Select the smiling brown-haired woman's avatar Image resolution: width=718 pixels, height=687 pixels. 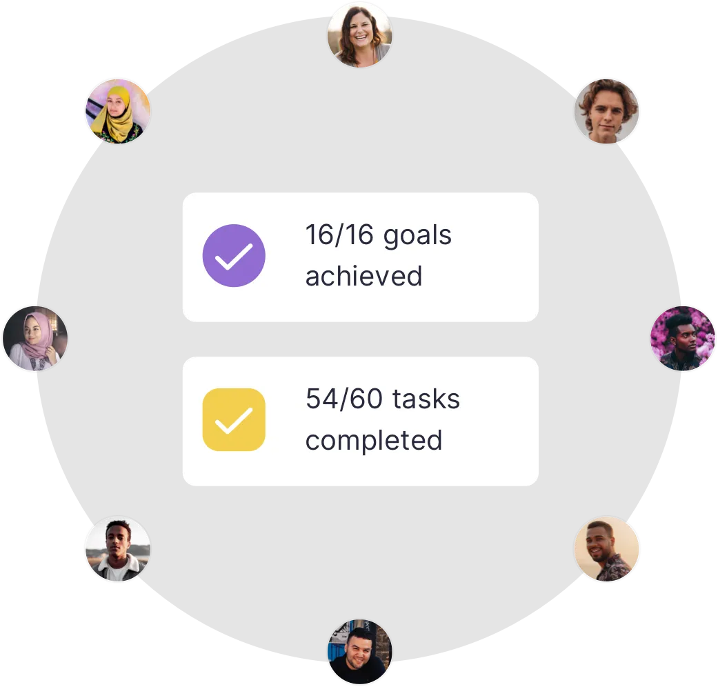(360, 35)
